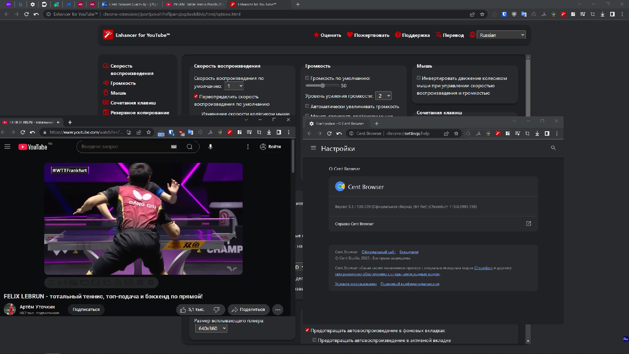
Task: Click Подписаться on Артём Уточкин channel
Action: 86,309
